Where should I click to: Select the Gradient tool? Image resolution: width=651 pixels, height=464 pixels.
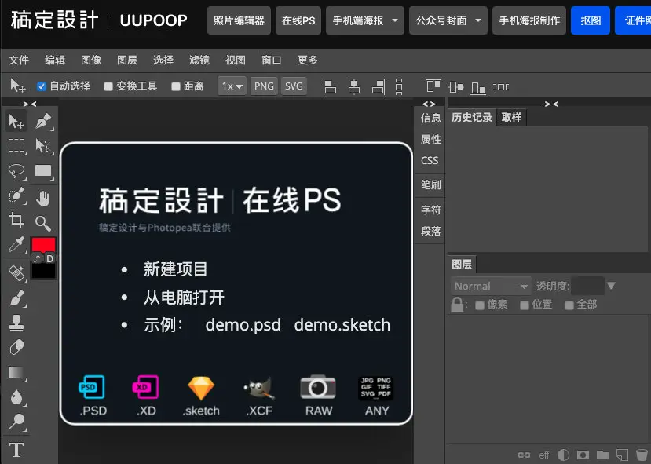tap(16, 372)
